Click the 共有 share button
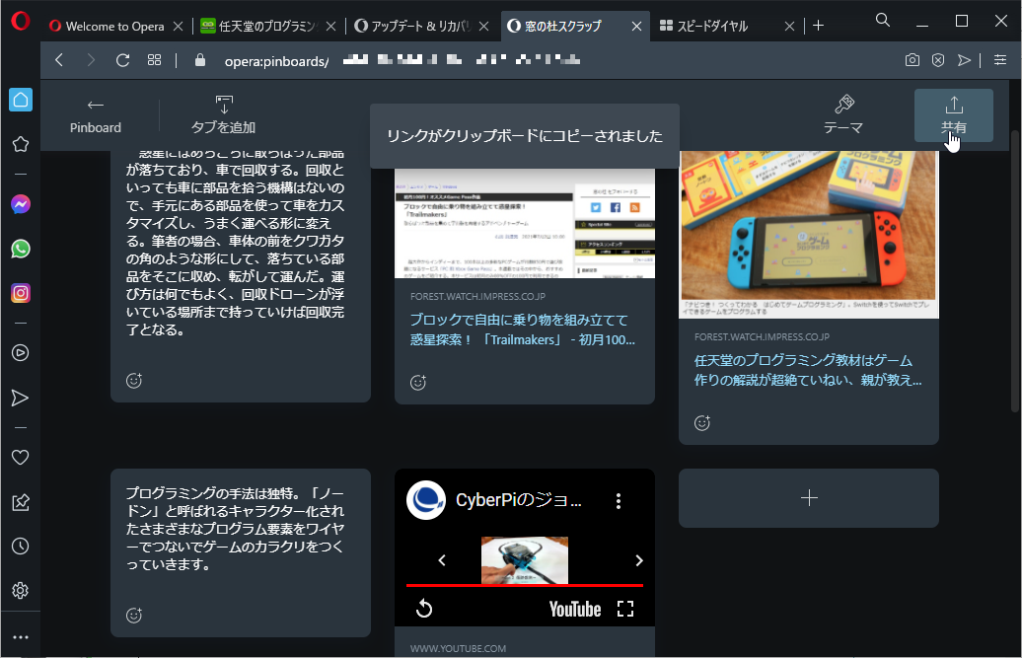 coord(953,115)
